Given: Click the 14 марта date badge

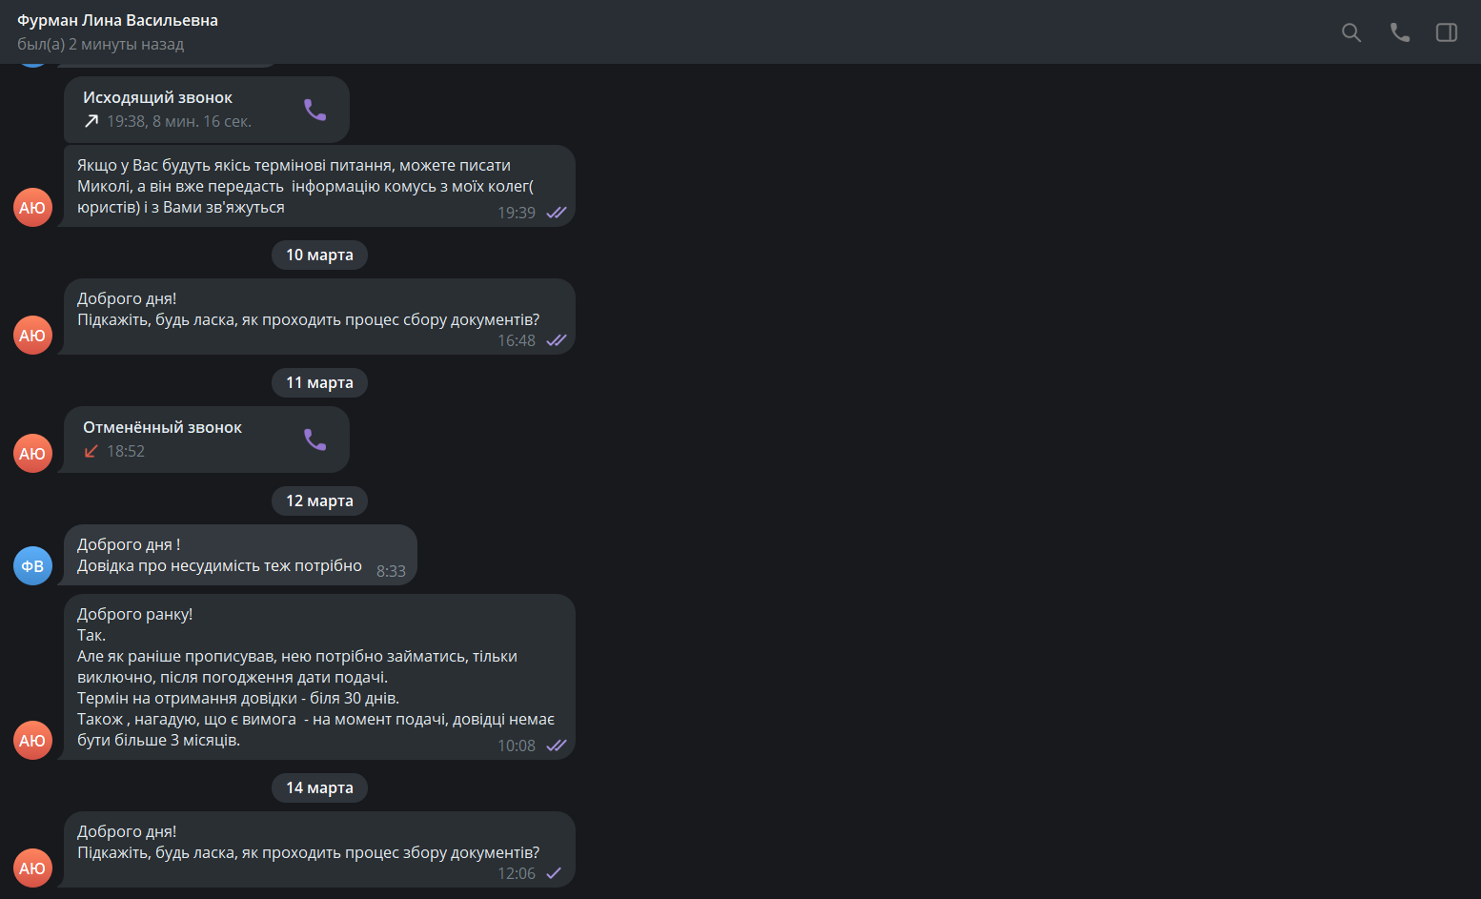Looking at the screenshot, I should click(319, 787).
